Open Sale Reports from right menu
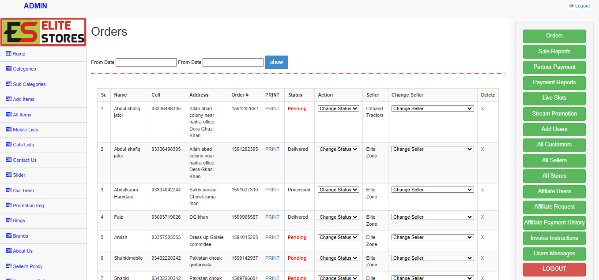599x280 pixels. (554, 52)
